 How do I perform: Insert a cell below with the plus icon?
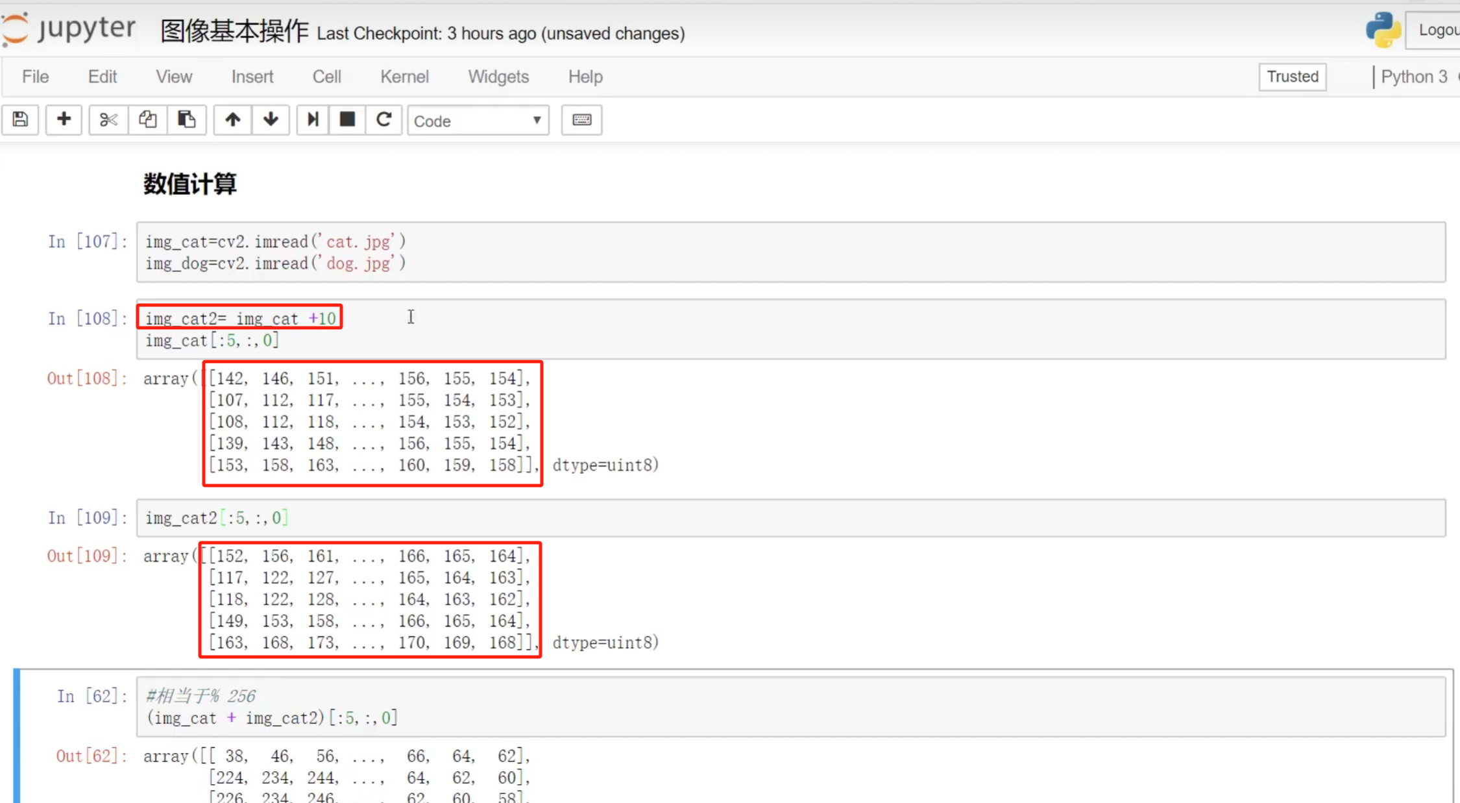64,120
